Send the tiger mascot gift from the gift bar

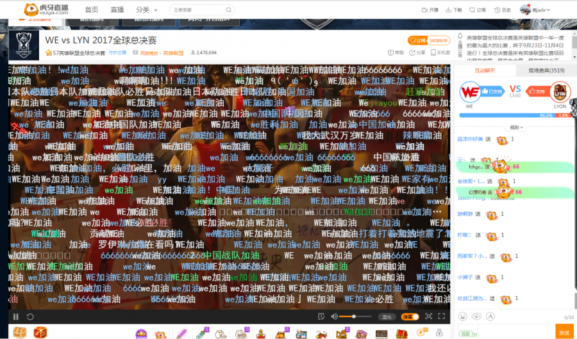tap(160, 333)
